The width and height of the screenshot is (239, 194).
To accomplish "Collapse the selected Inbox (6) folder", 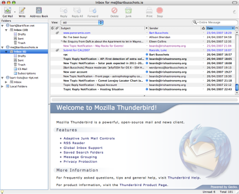I will click(x=6, y=52).
